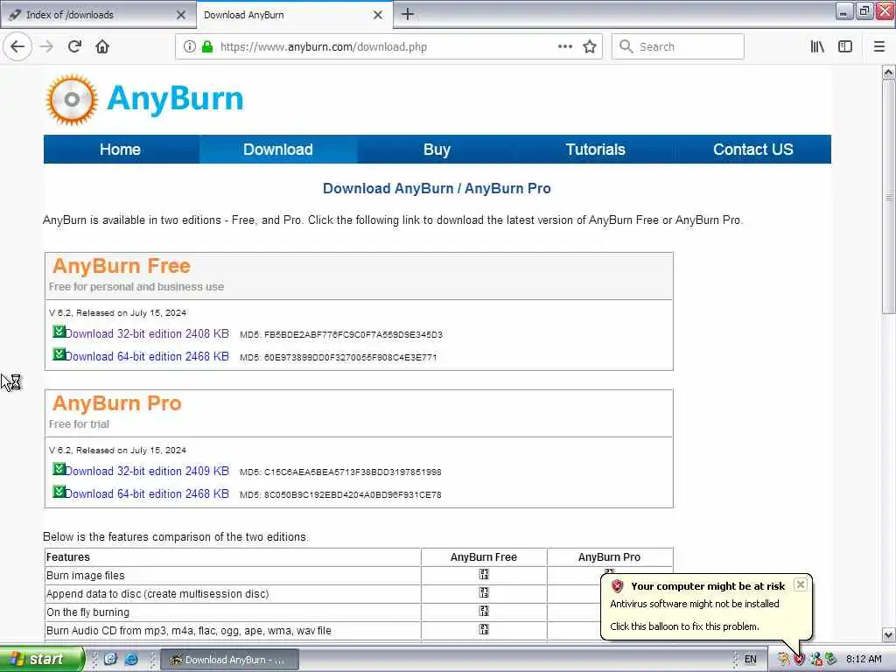The height and width of the screenshot is (672, 896).
Task: Close the Index of /downloads tab
Action: pos(181,15)
